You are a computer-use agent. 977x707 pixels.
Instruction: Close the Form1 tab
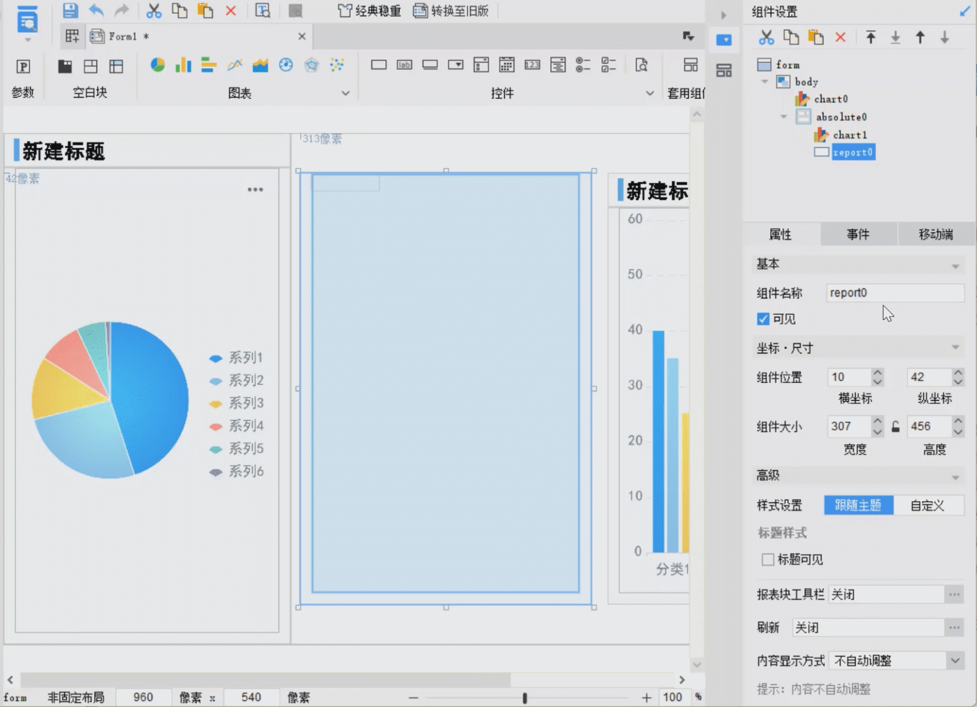(x=302, y=37)
